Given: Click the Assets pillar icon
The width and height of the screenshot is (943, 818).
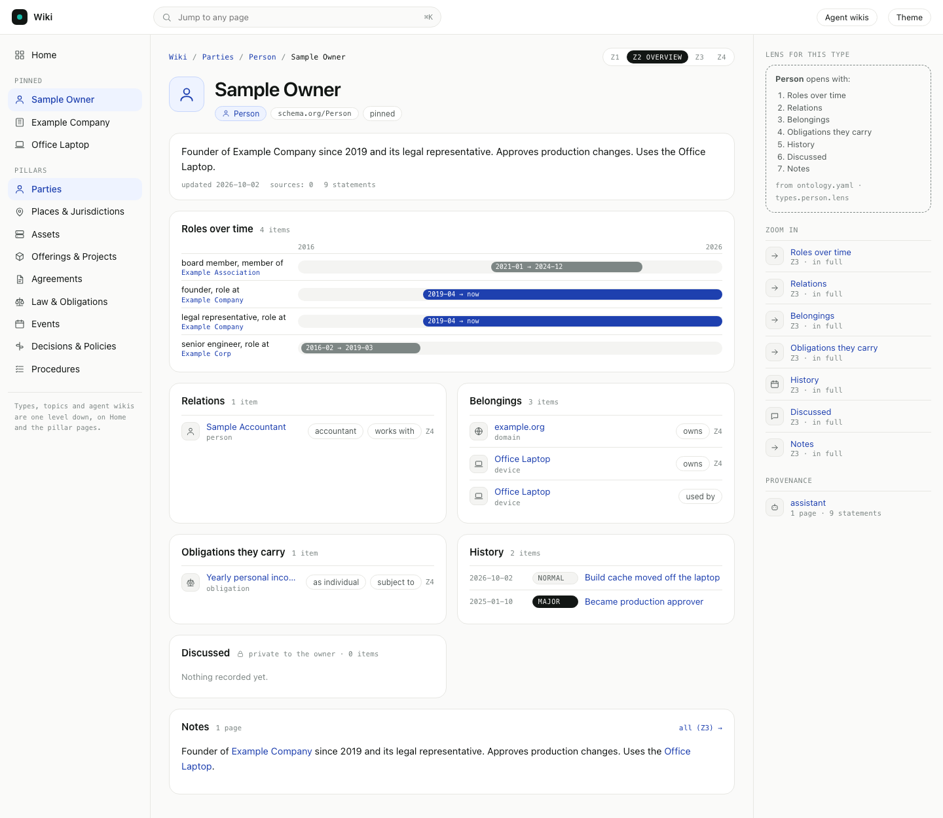Looking at the screenshot, I should [x=20, y=234].
